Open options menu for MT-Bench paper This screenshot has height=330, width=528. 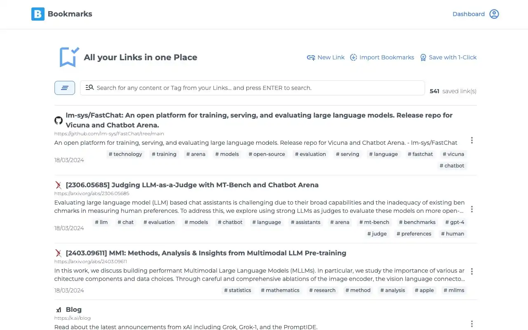click(x=472, y=209)
